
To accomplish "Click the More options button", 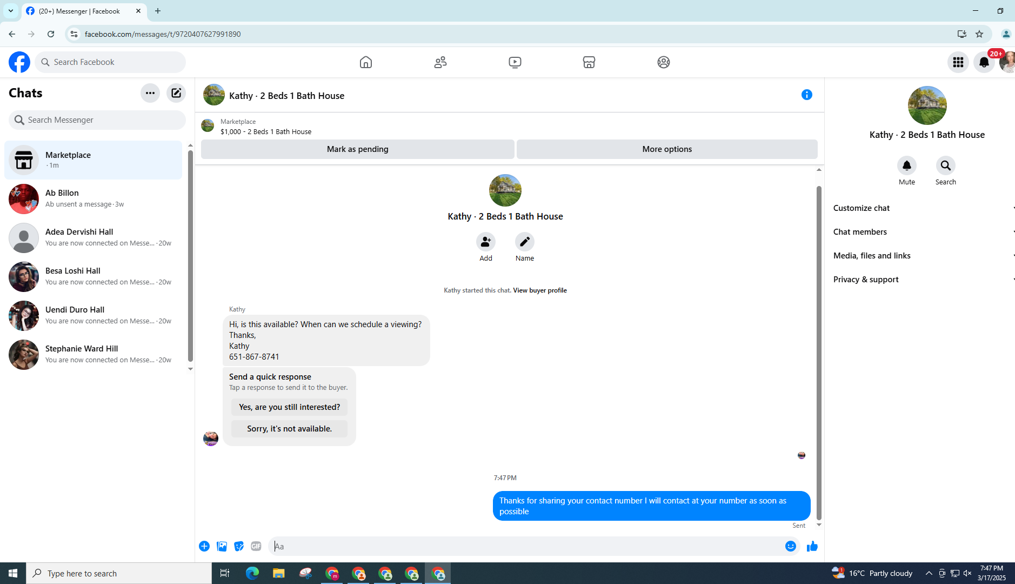I will 667,149.
